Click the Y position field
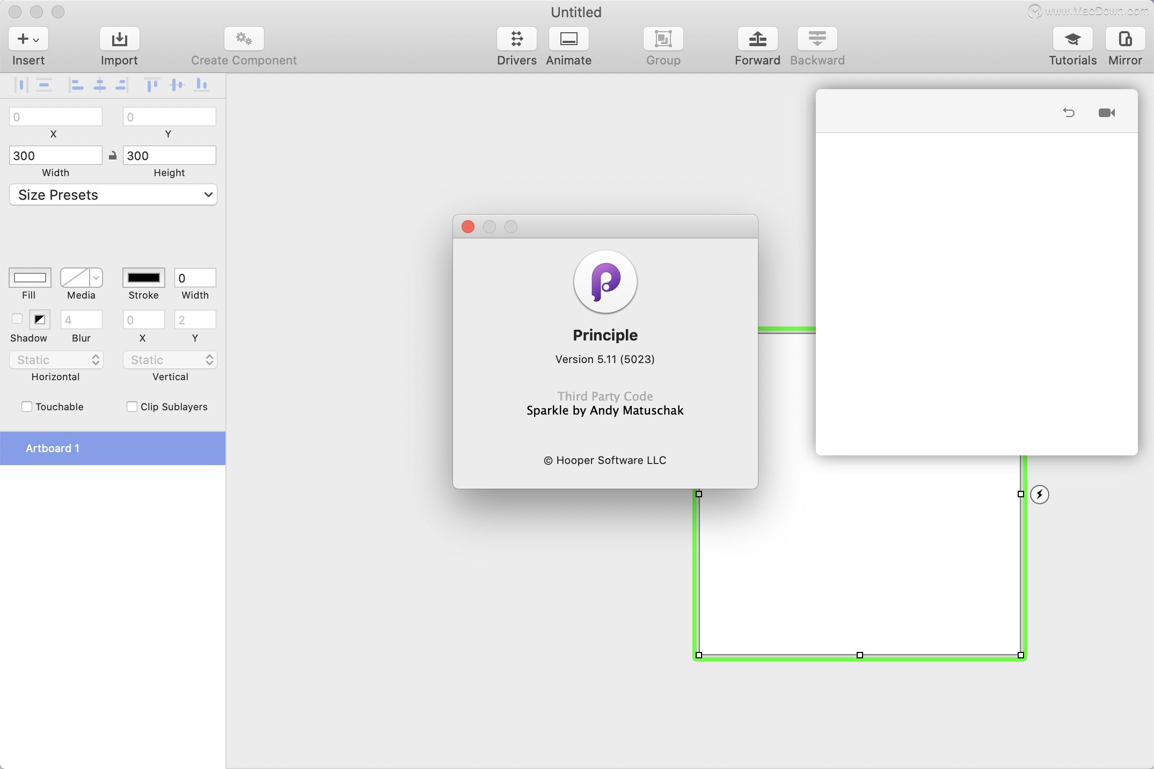Image resolution: width=1154 pixels, height=769 pixels. pos(170,117)
